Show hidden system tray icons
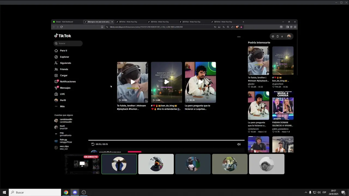Viewport: 349px width, 196px height. (x=306, y=192)
